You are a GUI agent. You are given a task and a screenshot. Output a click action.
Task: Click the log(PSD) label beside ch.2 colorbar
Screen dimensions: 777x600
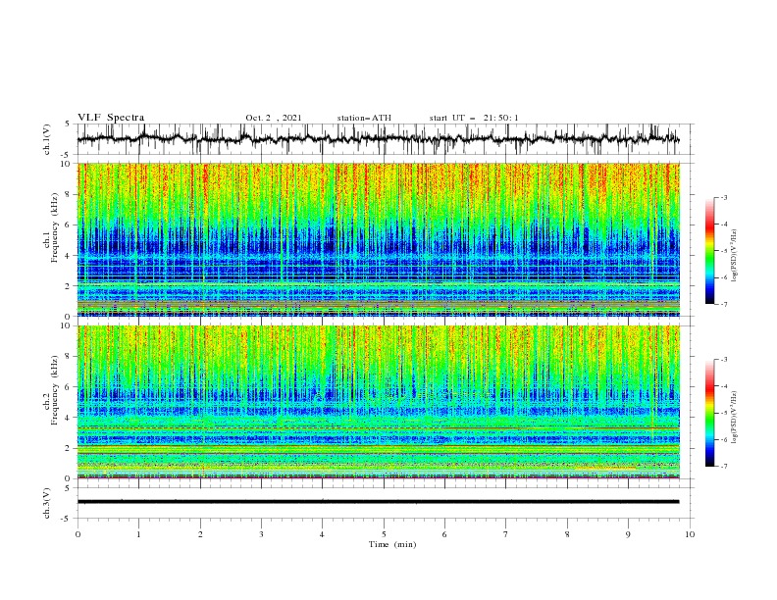coord(734,418)
